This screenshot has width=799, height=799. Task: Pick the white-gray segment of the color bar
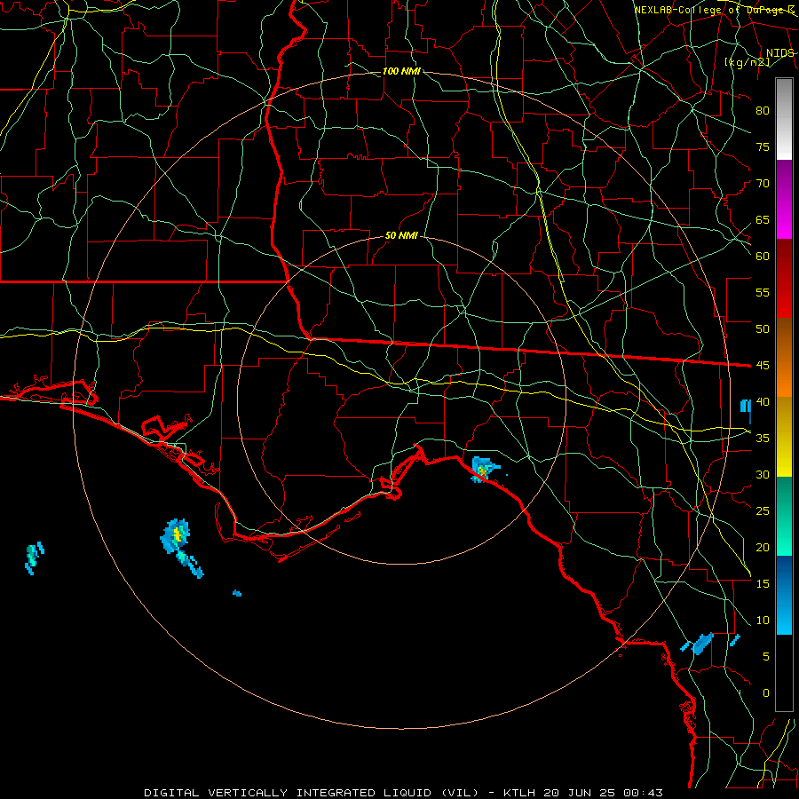pyautogui.click(x=784, y=119)
